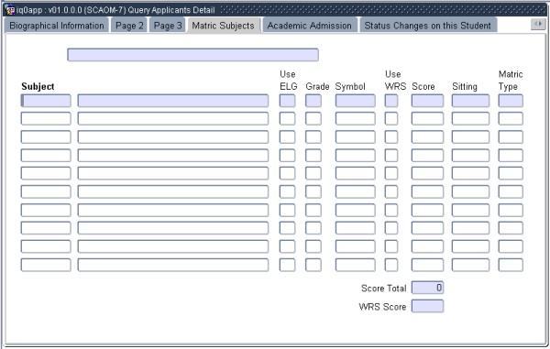Click first row Symbol field

[x=356, y=101]
